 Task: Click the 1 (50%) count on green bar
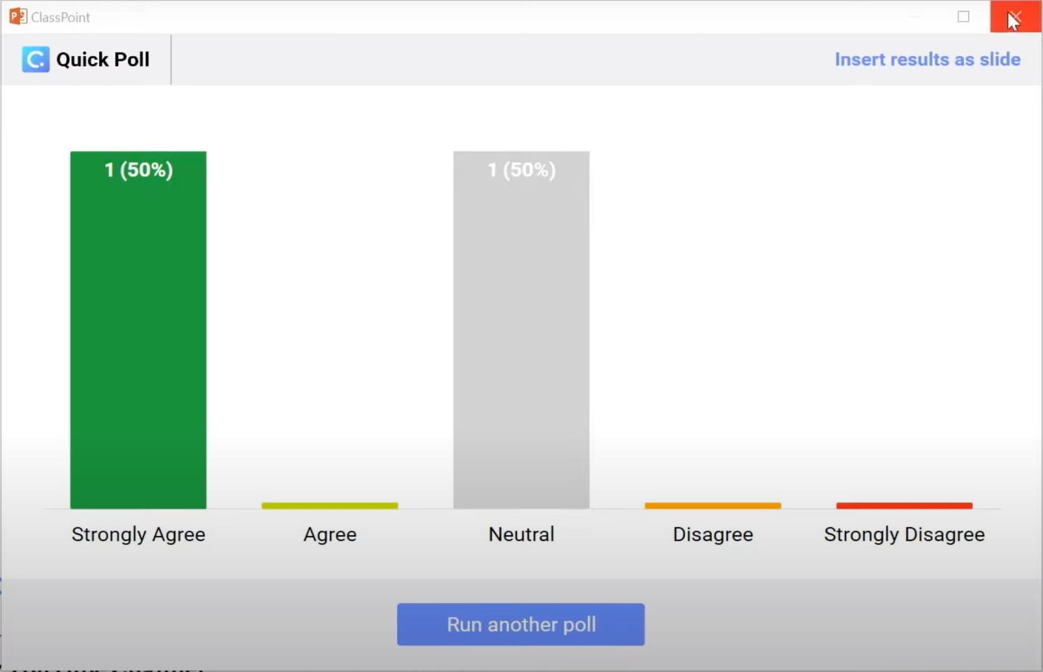[138, 170]
